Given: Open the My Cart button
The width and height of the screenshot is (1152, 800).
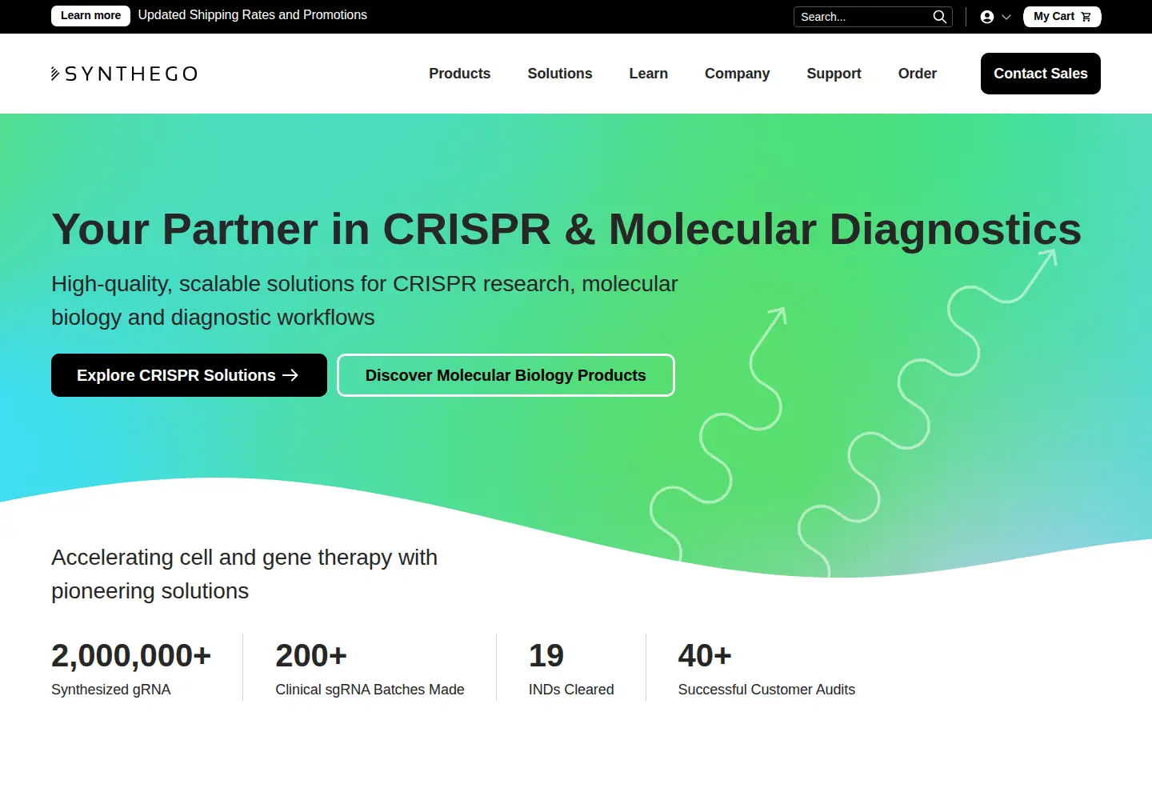Looking at the screenshot, I should click(1062, 17).
